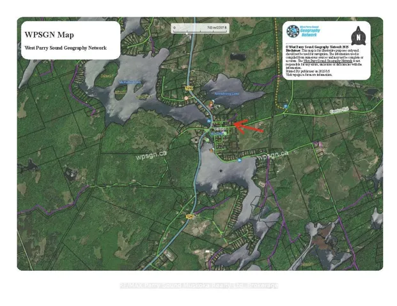Click the RE/MAX Parry Sound Muskoka brokerage text
This screenshot has width=397, height=306.
pyautogui.click(x=198, y=285)
